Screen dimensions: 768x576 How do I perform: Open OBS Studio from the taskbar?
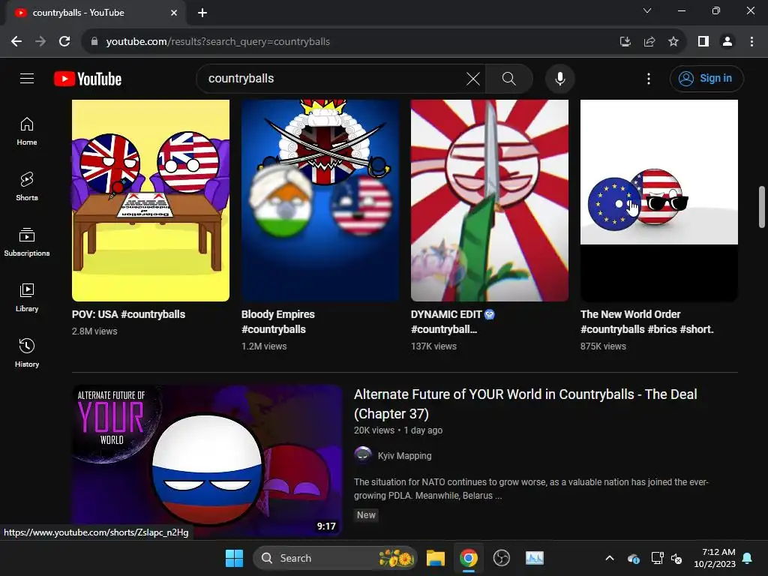click(502, 558)
